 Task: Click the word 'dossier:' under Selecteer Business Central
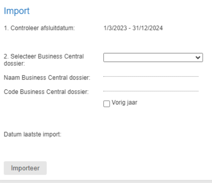pyautogui.click(x=14, y=63)
